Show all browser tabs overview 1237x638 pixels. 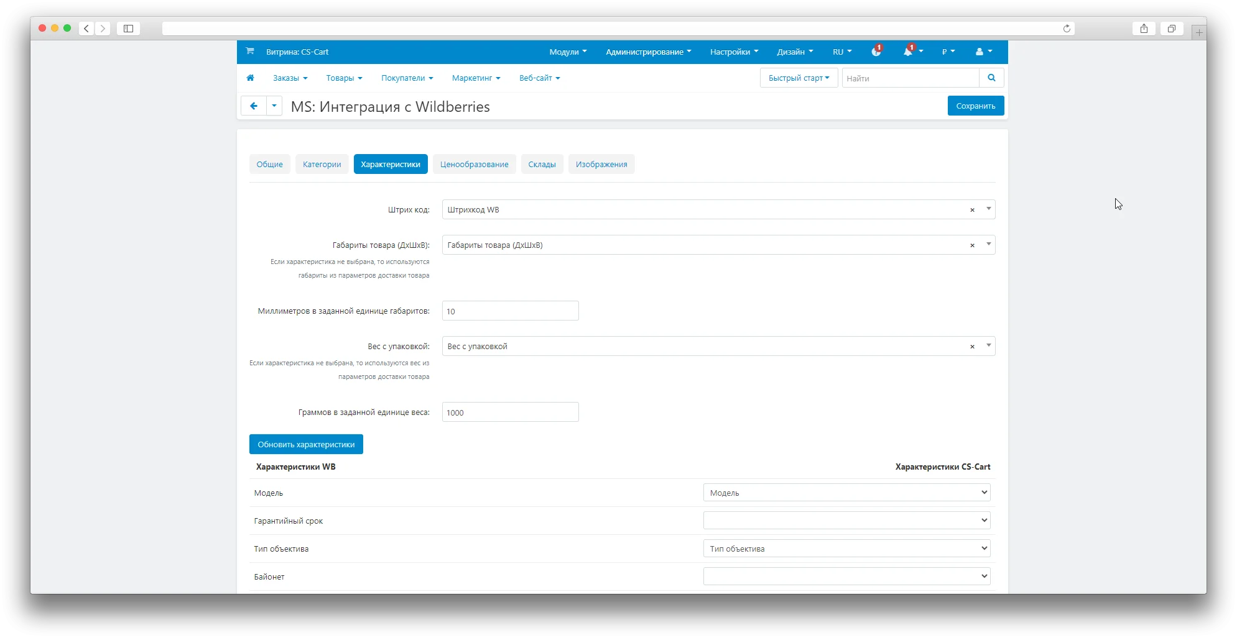click(x=1172, y=28)
